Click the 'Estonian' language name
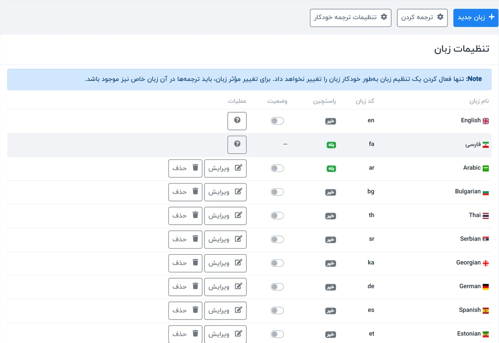Screen dimensions: 499x343 coord(469,334)
